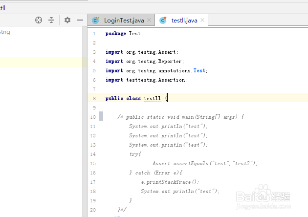Click the locate/scroll from source crosshair icon
This screenshot has width=308, height=217.
point(39,20)
